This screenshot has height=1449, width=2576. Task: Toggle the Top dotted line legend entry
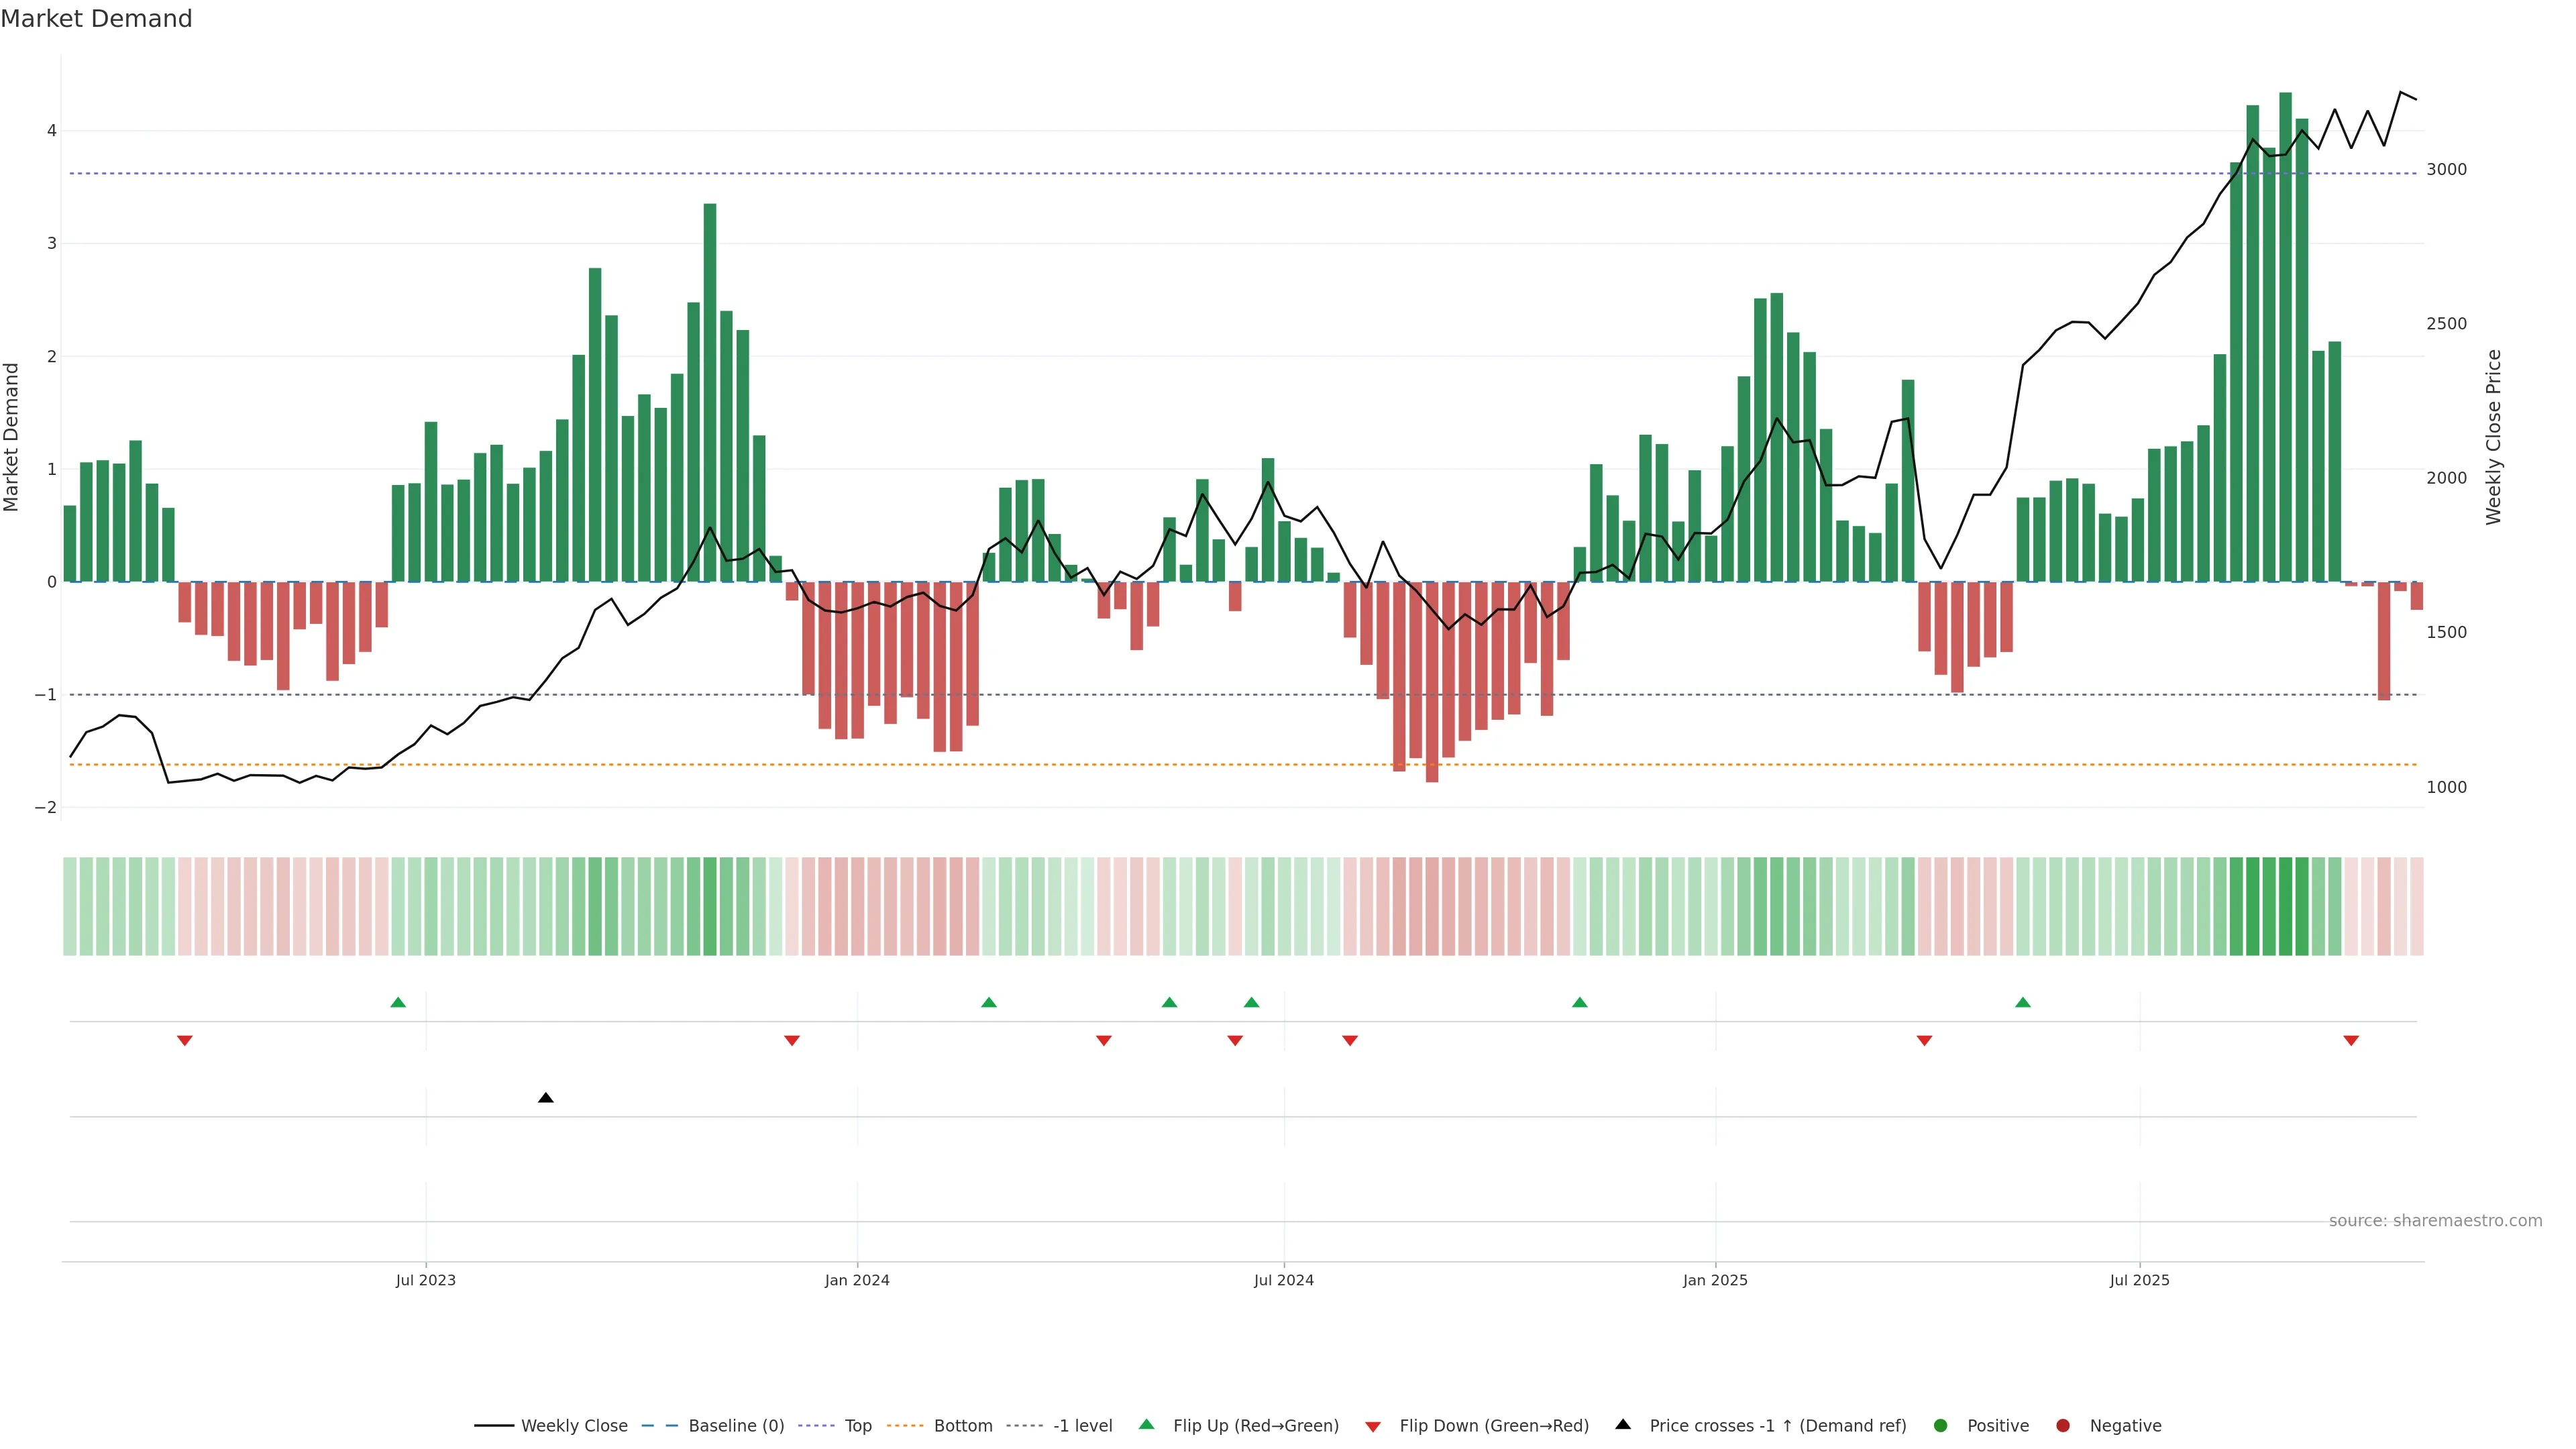[x=857, y=1426]
